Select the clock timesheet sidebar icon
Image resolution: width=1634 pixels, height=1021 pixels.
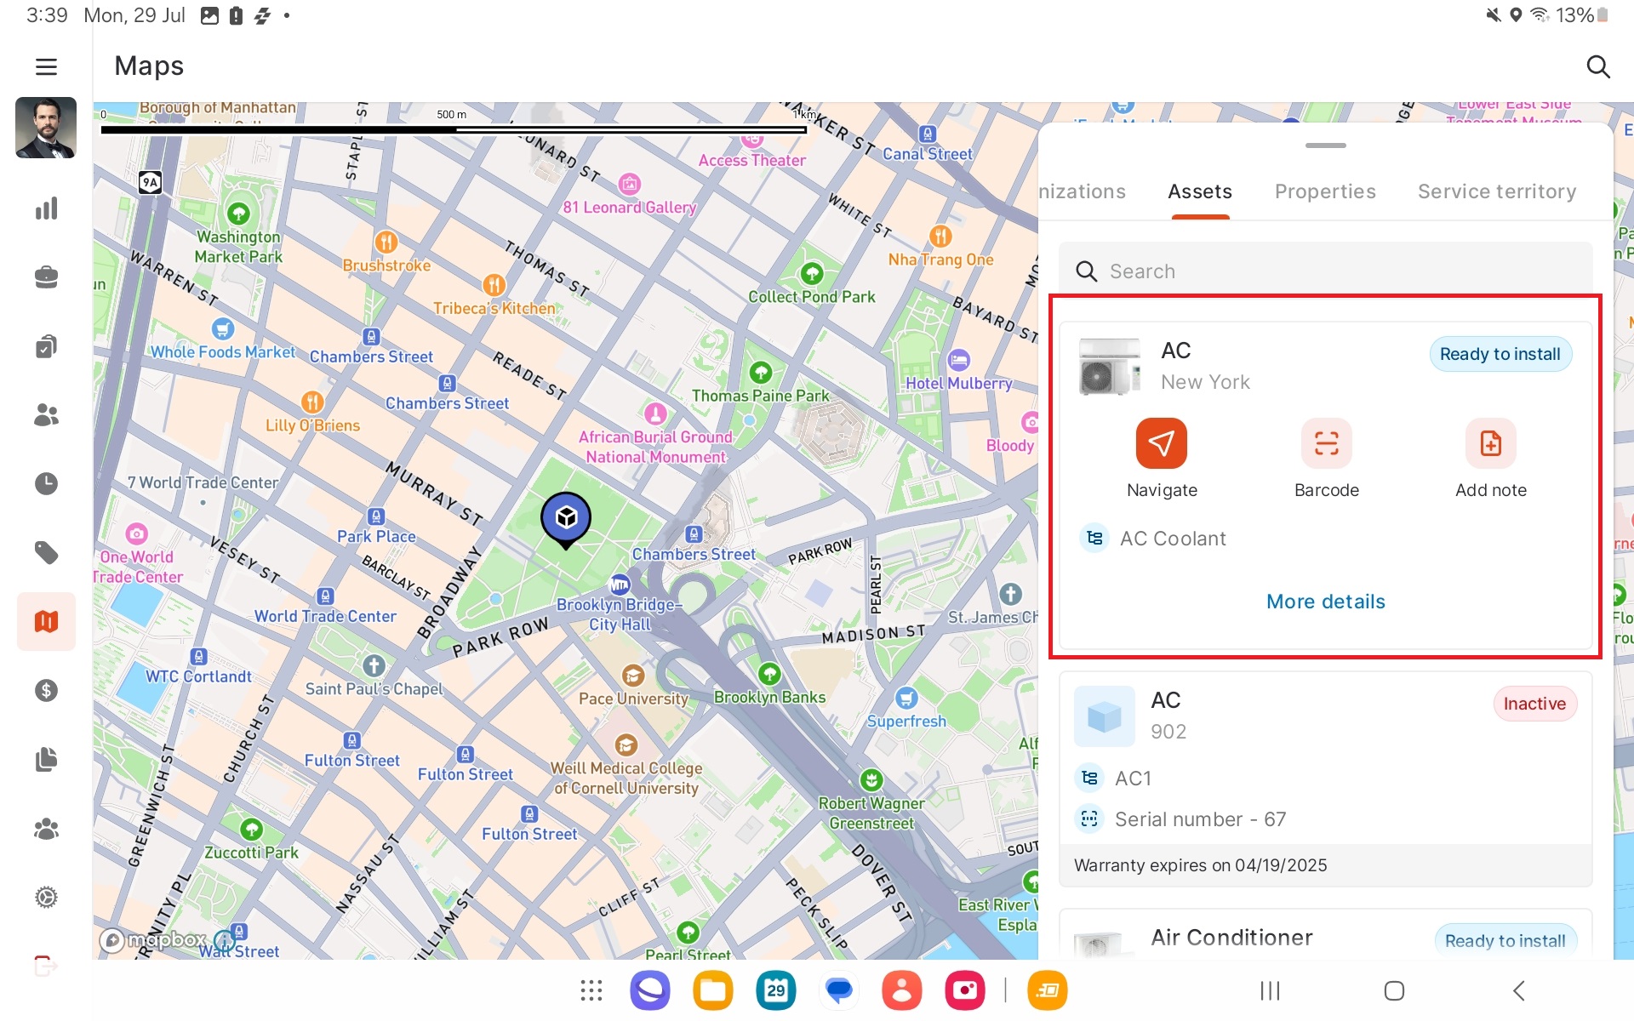[46, 483]
